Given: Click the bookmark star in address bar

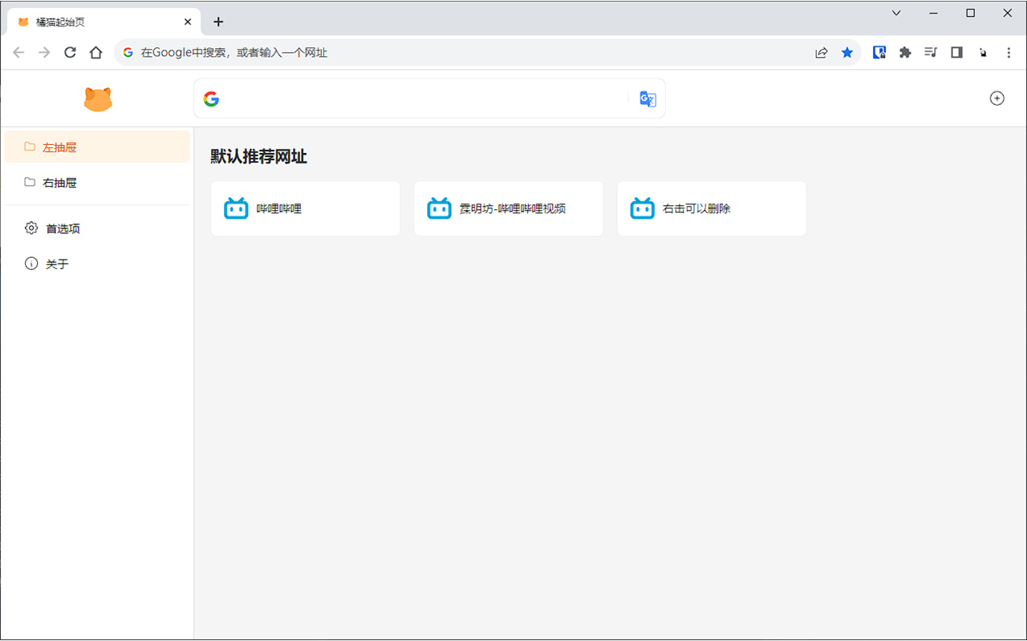Looking at the screenshot, I should [847, 52].
